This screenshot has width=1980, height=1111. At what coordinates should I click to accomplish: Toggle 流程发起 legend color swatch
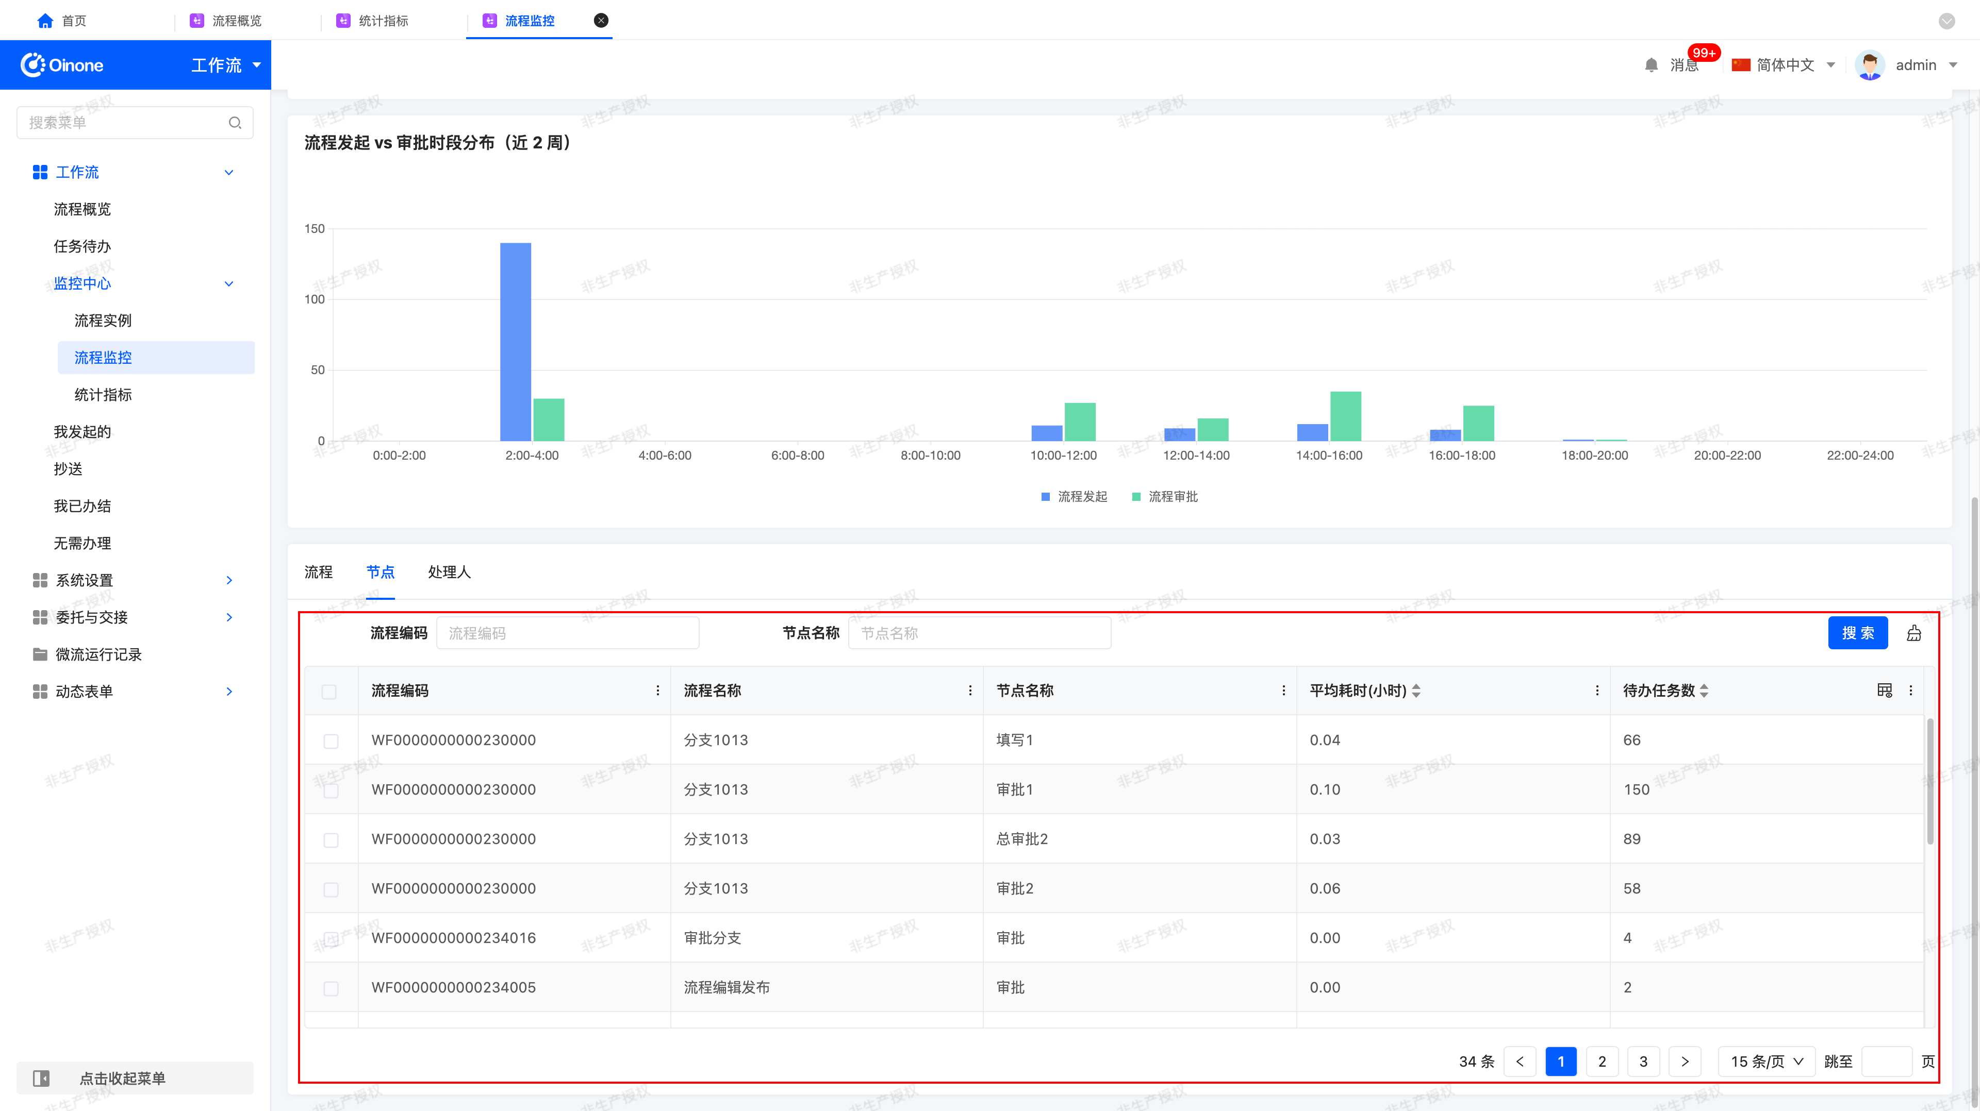[x=1045, y=497]
